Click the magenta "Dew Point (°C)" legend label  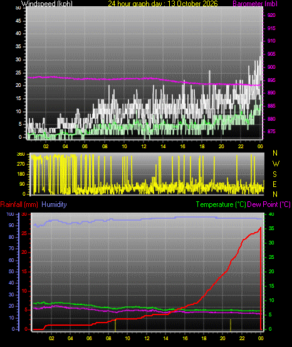click(x=269, y=204)
